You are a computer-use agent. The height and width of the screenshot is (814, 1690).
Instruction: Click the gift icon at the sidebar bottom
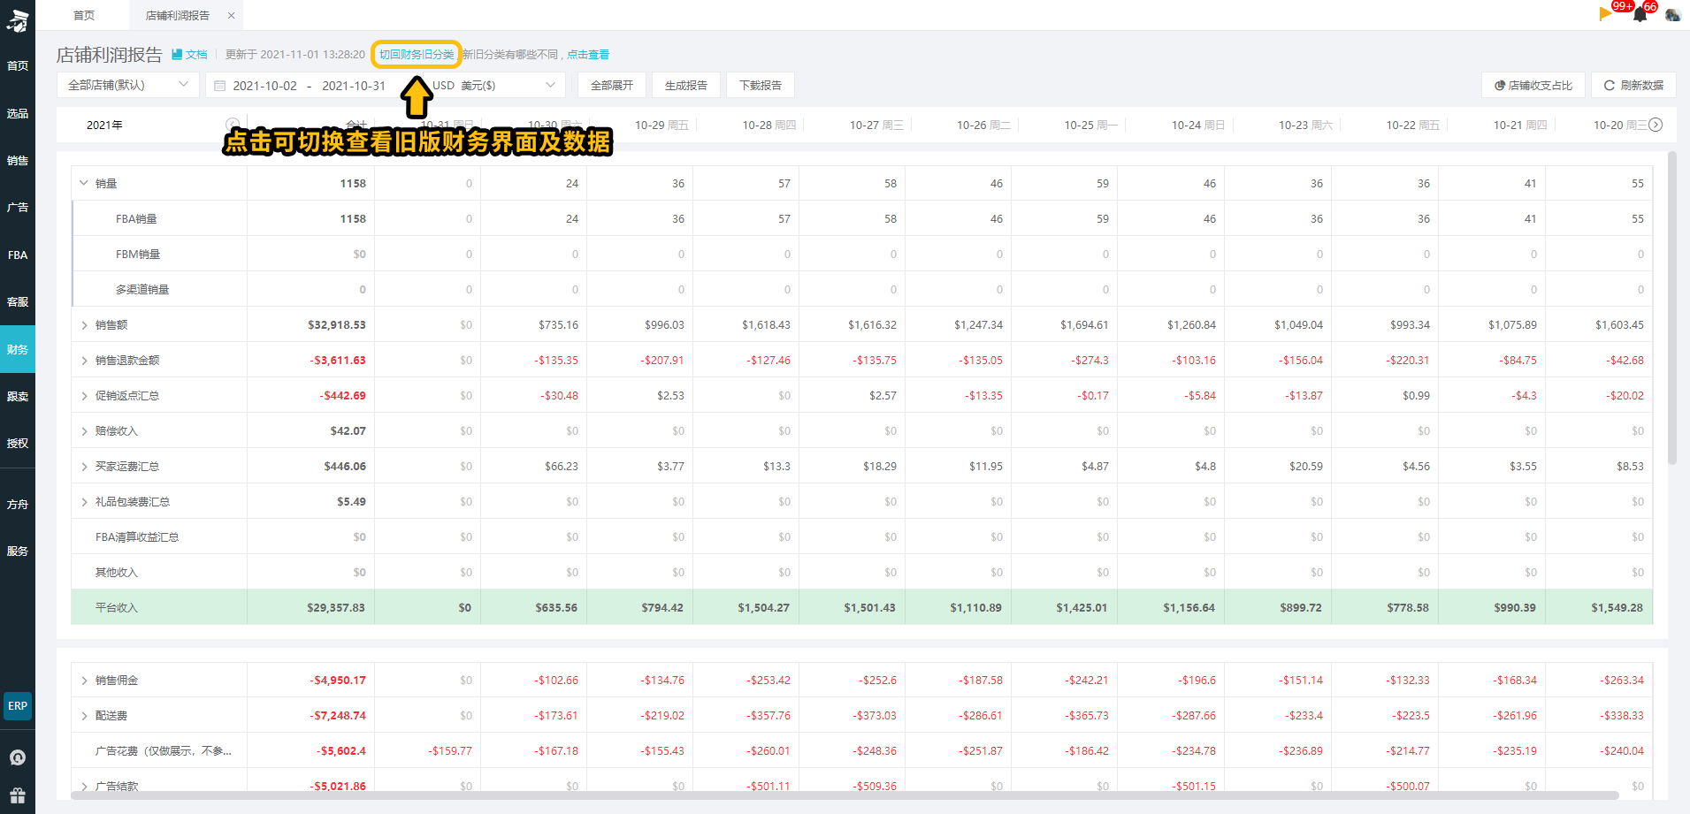pyautogui.click(x=18, y=795)
